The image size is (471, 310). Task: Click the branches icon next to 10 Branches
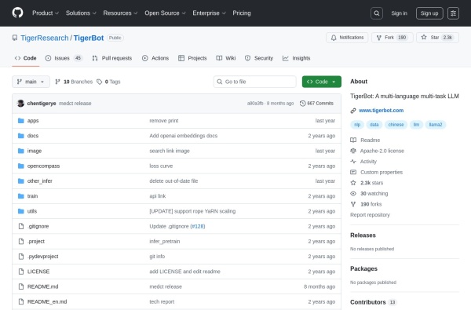[x=57, y=82]
